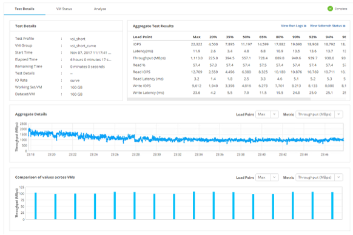The image size is (353, 235).
Task: Open the View Run Logs link
Action: [294, 26]
